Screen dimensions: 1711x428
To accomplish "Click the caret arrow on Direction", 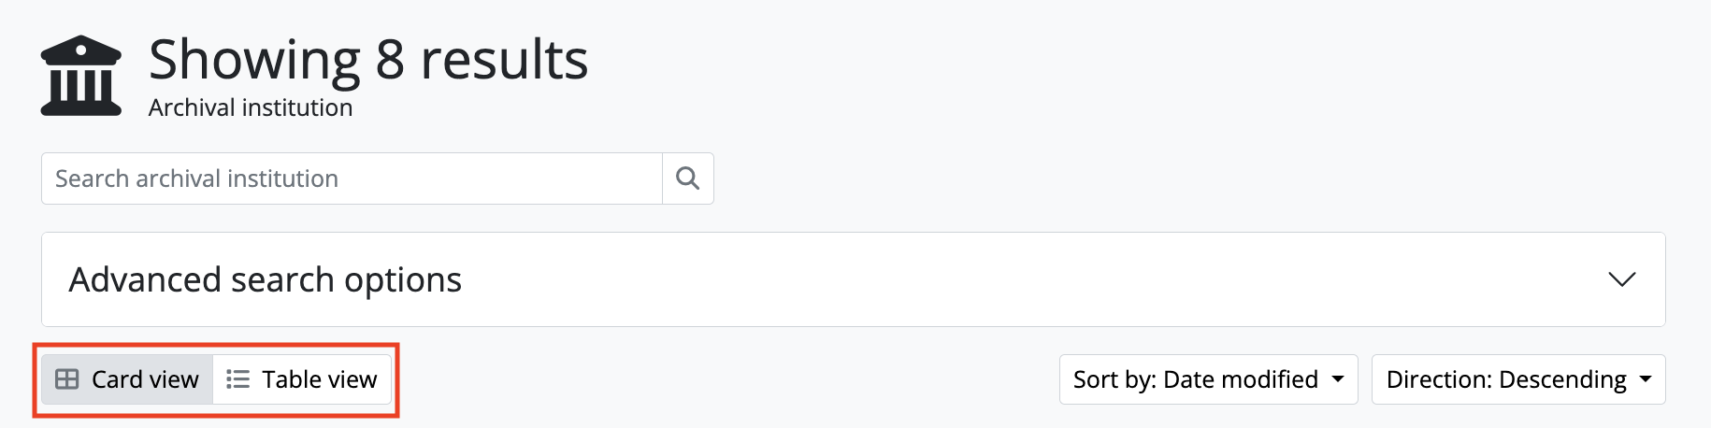I will click(x=1646, y=379).
